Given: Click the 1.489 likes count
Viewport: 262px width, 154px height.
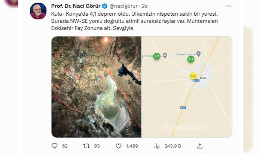Looking at the screenshot, I should (132, 146).
